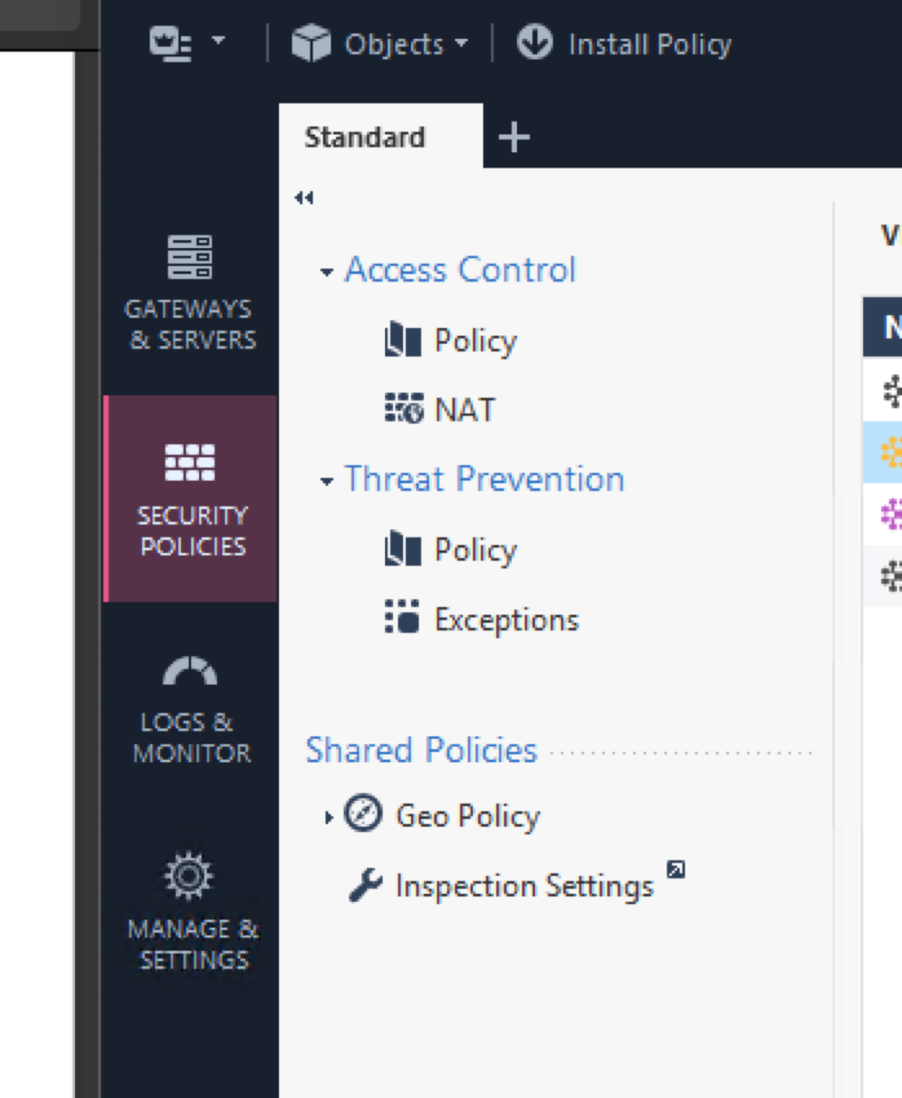Click the Geo Policy compass icon
The image size is (902, 1098).
pyautogui.click(x=363, y=814)
